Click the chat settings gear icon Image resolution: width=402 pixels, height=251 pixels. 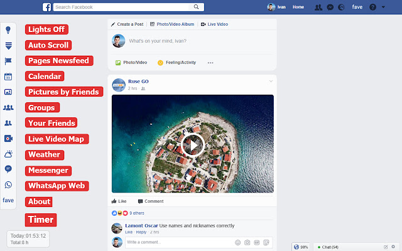[393, 247]
